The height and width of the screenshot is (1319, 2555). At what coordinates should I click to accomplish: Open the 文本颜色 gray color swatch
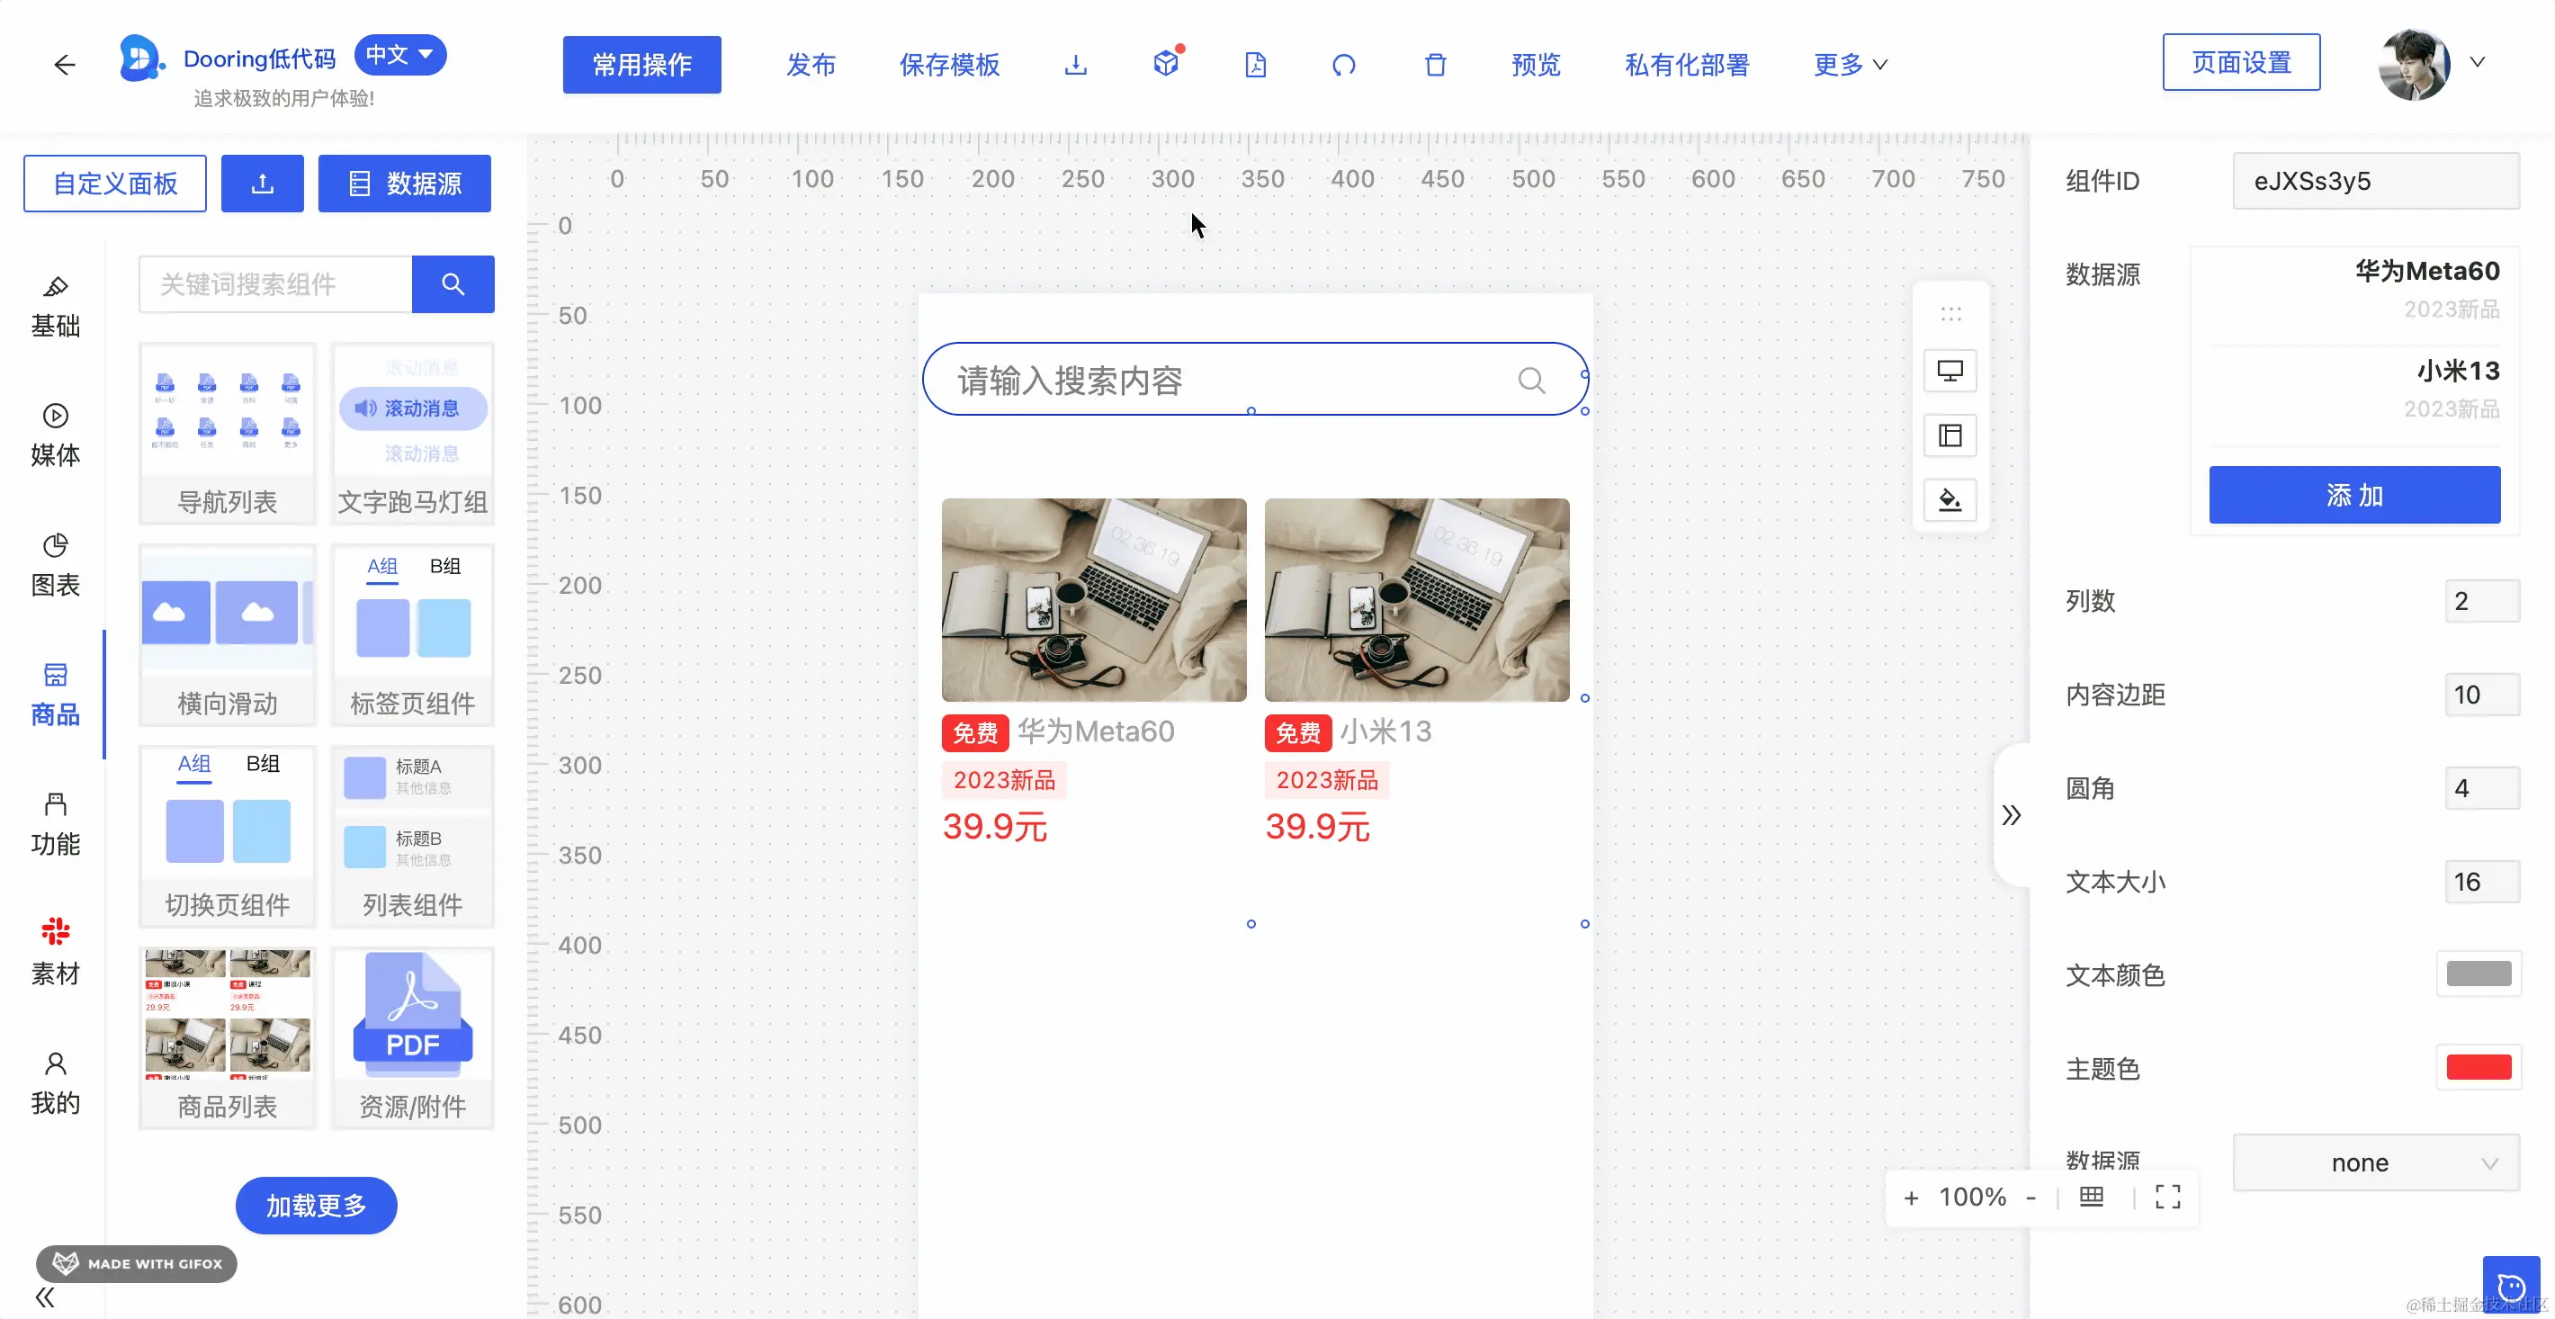coord(2479,974)
